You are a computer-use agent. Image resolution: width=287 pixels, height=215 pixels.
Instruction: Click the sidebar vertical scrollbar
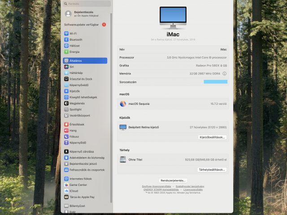(x=111, y=108)
